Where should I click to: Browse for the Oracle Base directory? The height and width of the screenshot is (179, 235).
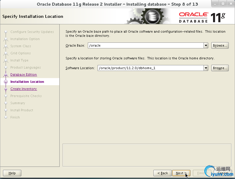[x=220, y=45]
